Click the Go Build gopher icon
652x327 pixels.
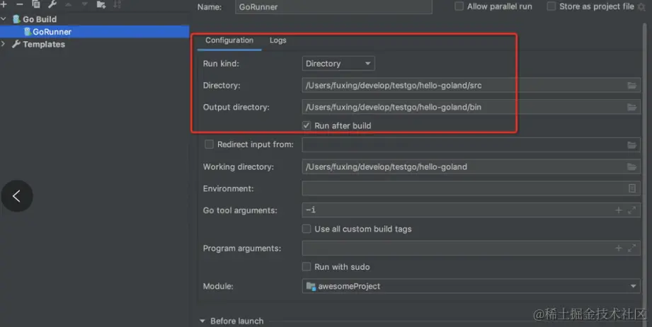(x=16, y=19)
